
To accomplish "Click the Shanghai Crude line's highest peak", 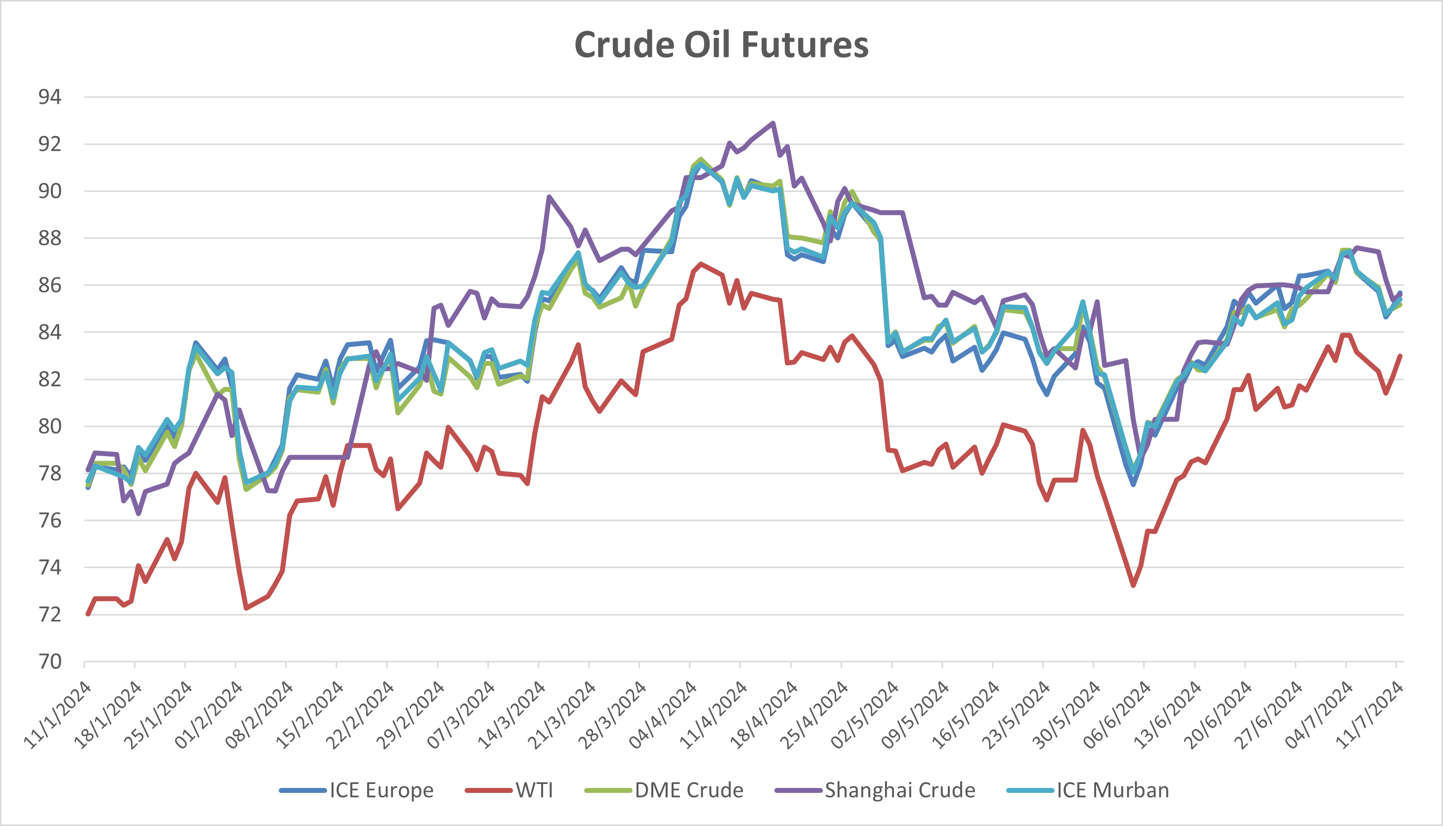I will pyautogui.click(x=773, y=123).
